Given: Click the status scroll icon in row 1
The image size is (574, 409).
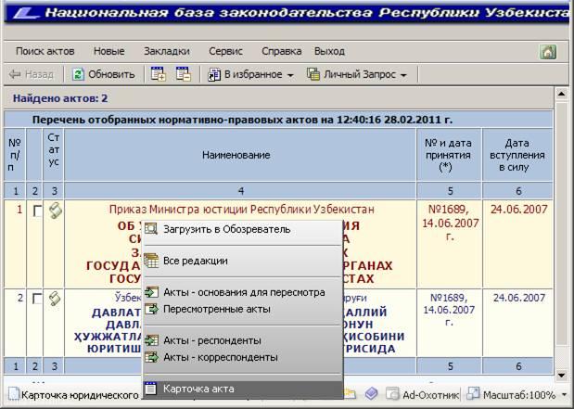Looking at the screenshot, I should click(x=55, y=211).
